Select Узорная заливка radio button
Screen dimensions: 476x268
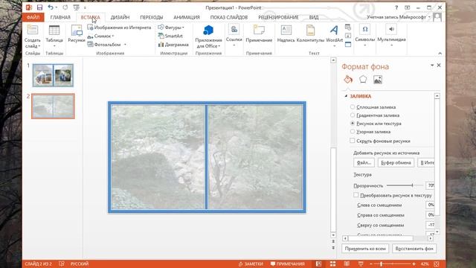click(352, 132)
